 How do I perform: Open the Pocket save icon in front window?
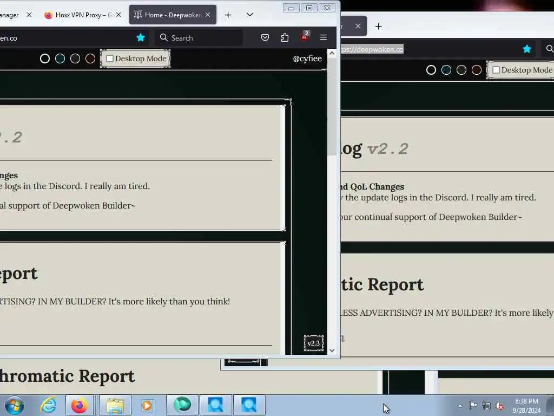pos(265,37)
